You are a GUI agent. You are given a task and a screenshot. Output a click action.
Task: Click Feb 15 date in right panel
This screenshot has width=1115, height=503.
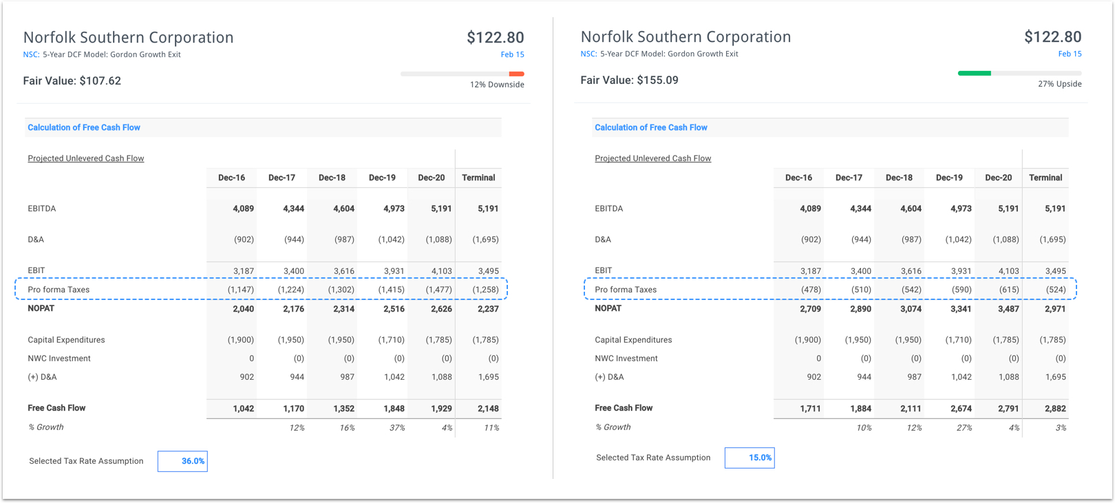click(1070, 54)
